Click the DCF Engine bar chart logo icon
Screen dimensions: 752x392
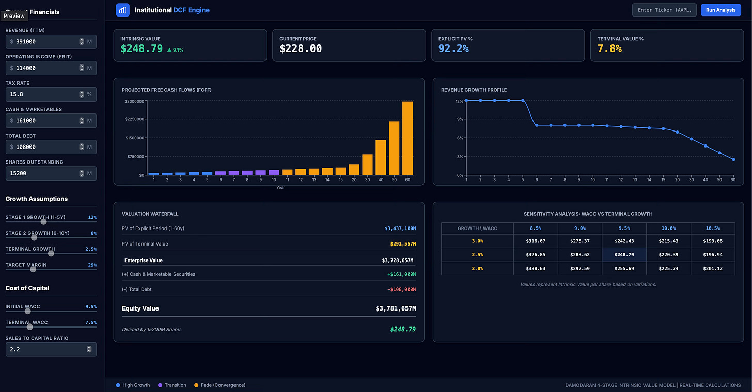[123, 10]
